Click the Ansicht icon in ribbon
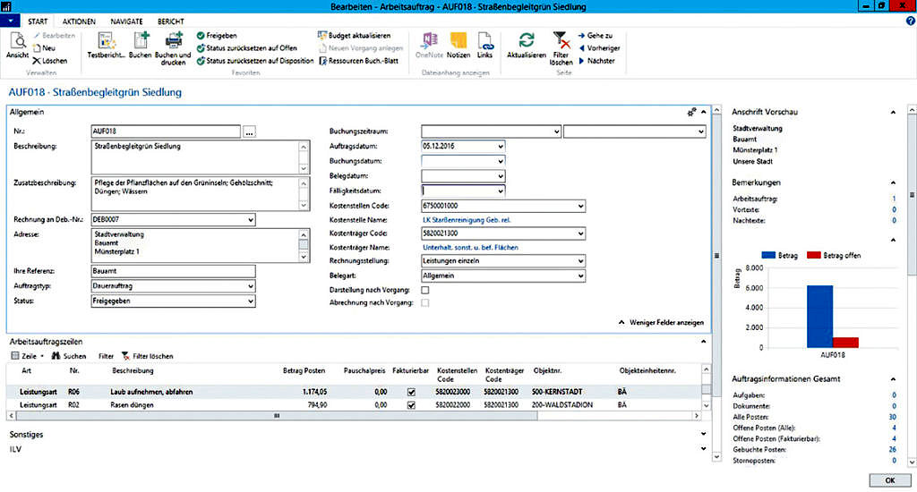The width and height of the screenshot is (917, 492). coord(17,41)
